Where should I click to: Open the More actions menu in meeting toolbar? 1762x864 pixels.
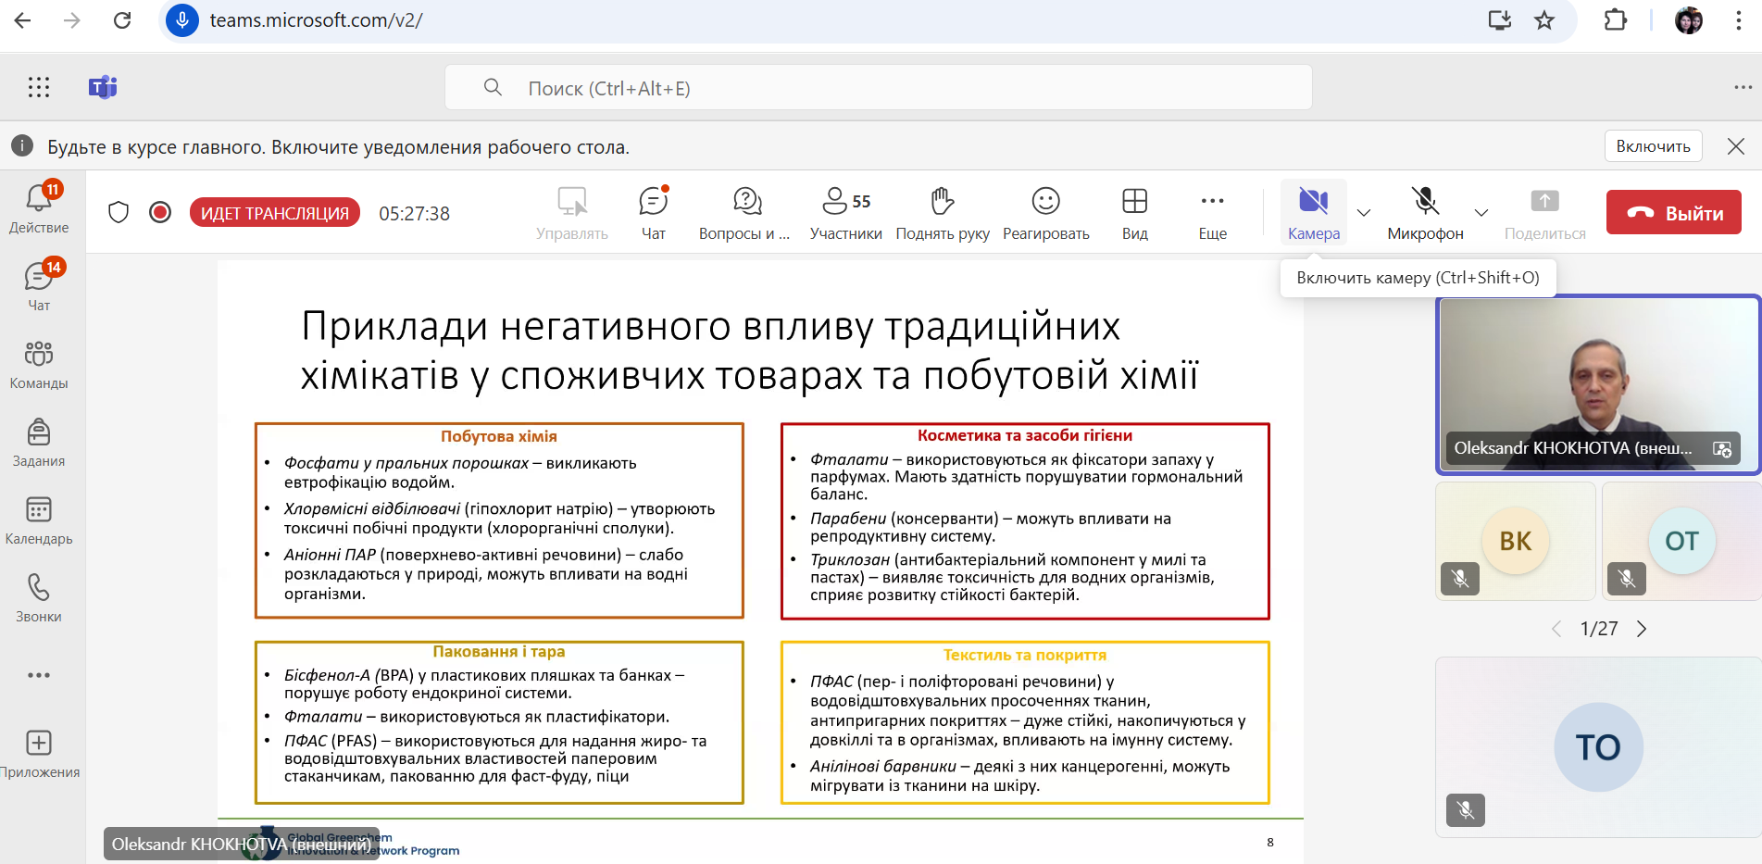(x=1212, y=213)
